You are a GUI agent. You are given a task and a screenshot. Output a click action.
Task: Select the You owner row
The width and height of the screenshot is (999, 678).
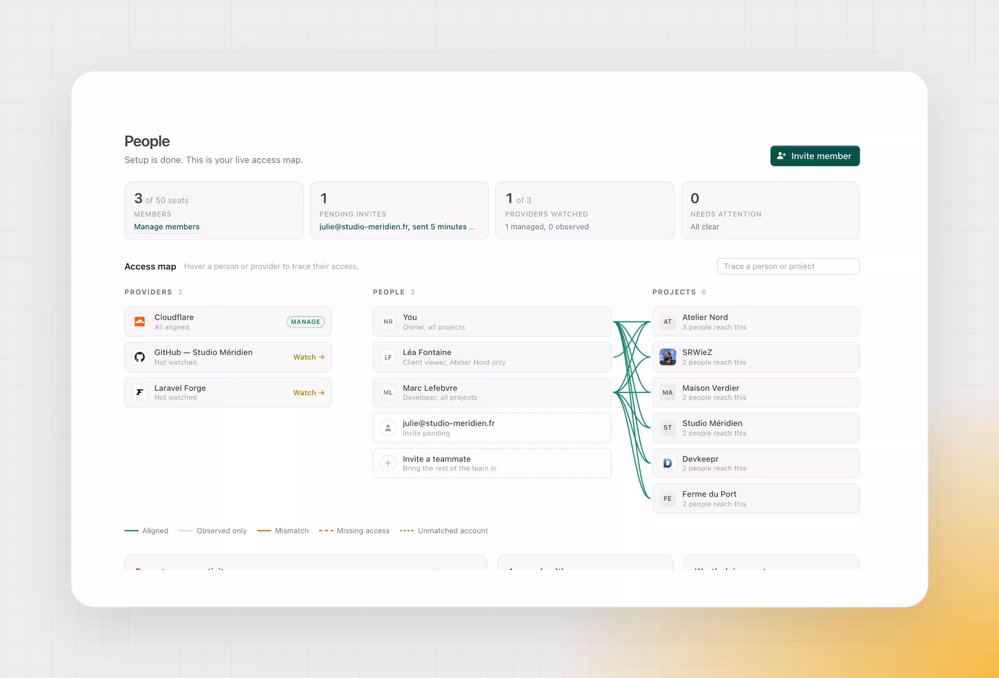492,322
